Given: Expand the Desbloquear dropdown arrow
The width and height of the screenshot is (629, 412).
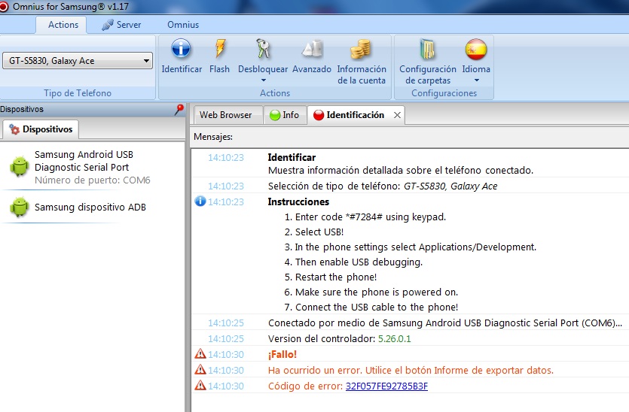Looking at the screenshot, I should click(x=263, y=80).
